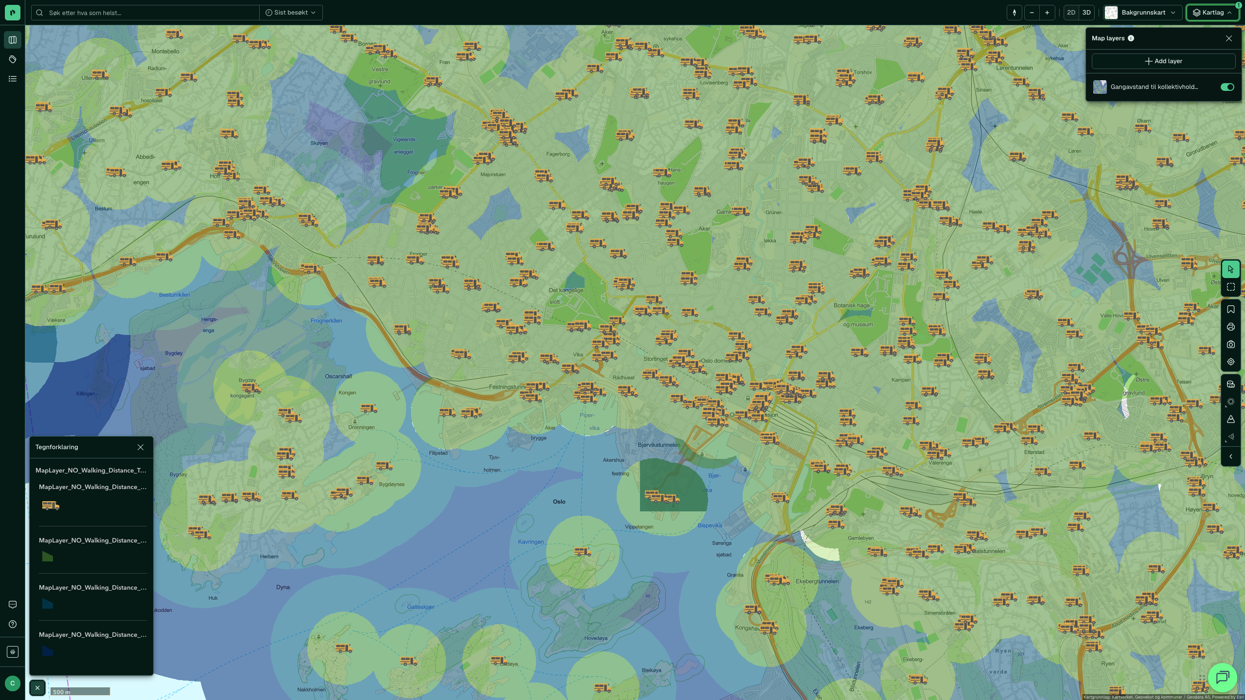Close the Map layers panel
1245x700 pixels.
(1229, 38)
